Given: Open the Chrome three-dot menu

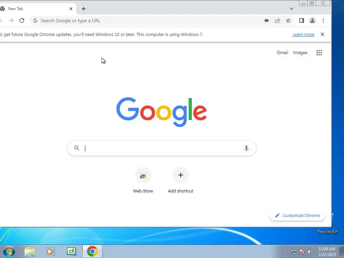Looking at the screenshot, I should tap(323, 20).
